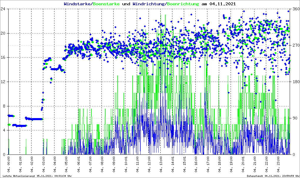The width and height of the screenshot is (300, 178).
Task: Click the left axis value 24
Action: click(4, 9)
